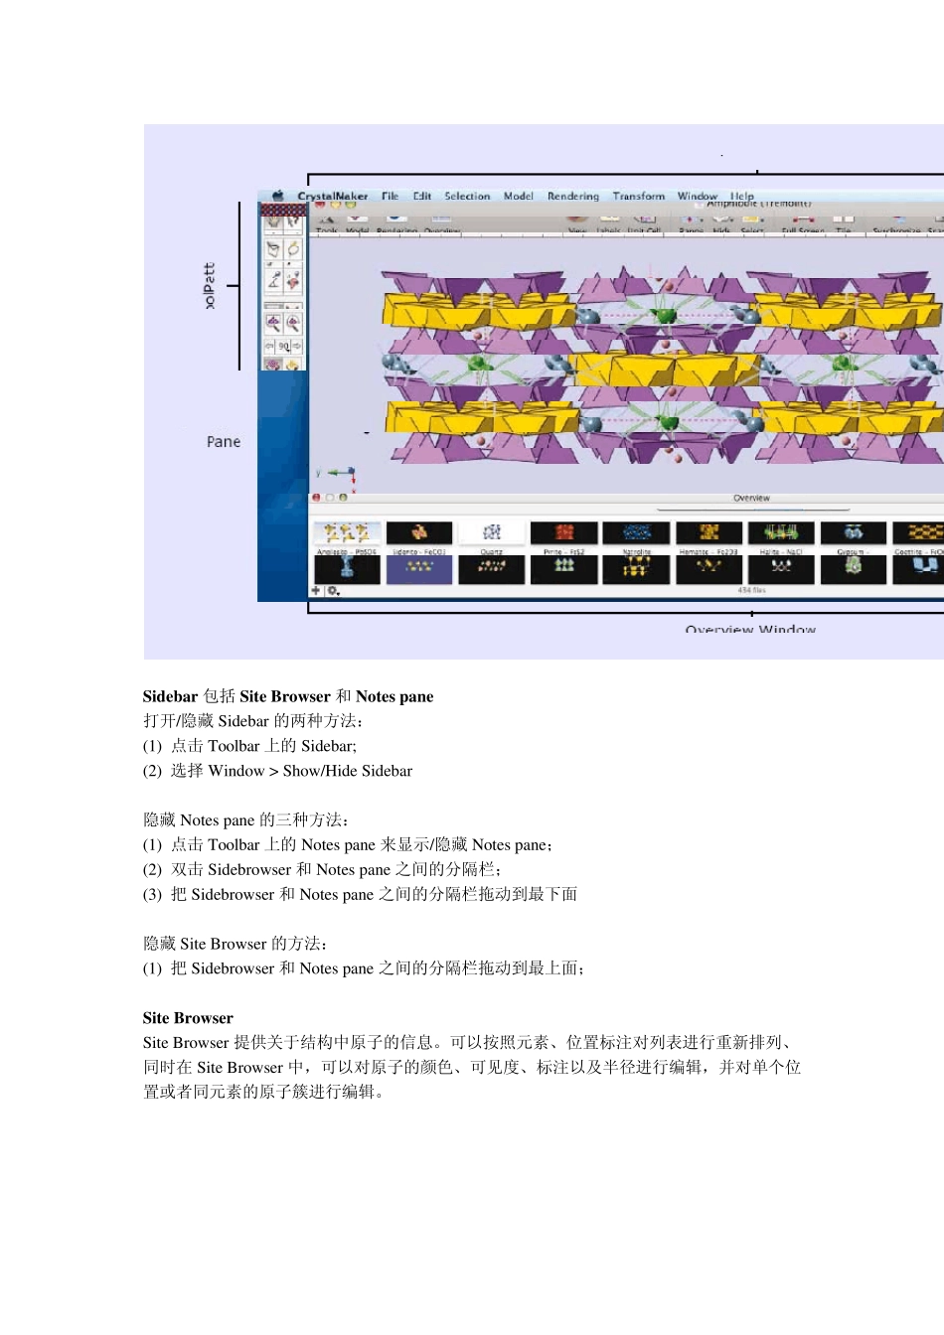This screenshot has width=944, height=1335.
Task: Open the Window menu
Action: coord(698,196)
